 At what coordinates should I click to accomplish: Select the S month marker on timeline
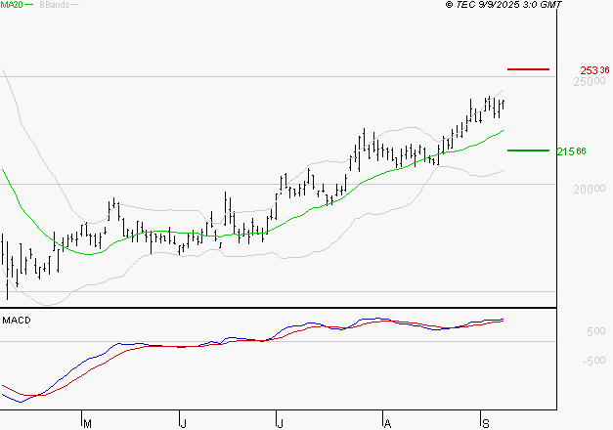click(x=486, y=423)
